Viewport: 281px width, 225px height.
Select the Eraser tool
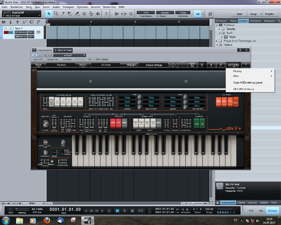[x=70, y=14]
